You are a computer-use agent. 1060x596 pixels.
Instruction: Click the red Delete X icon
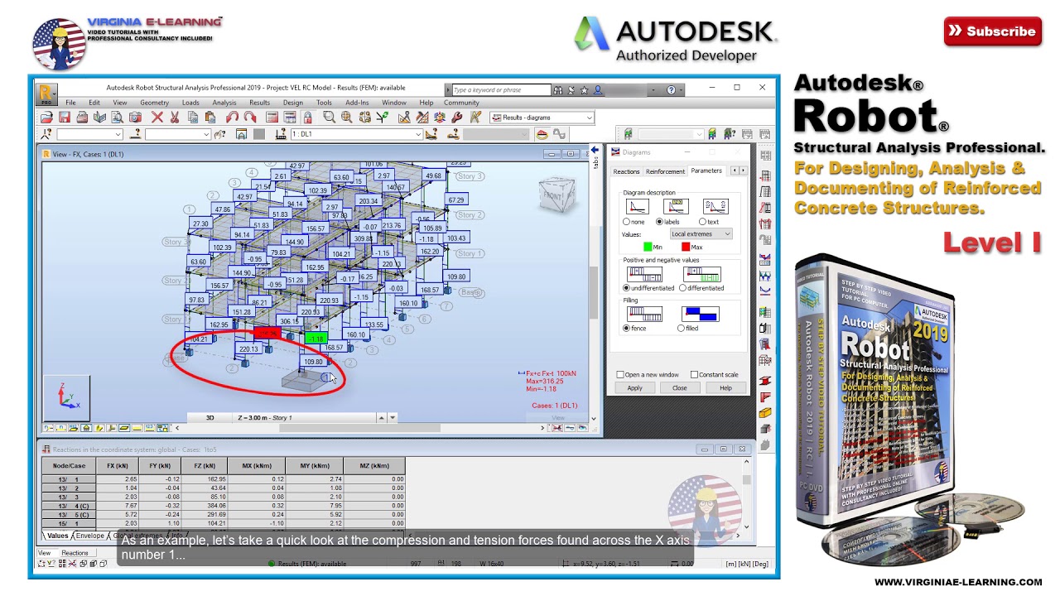click(x=157, y=118)
